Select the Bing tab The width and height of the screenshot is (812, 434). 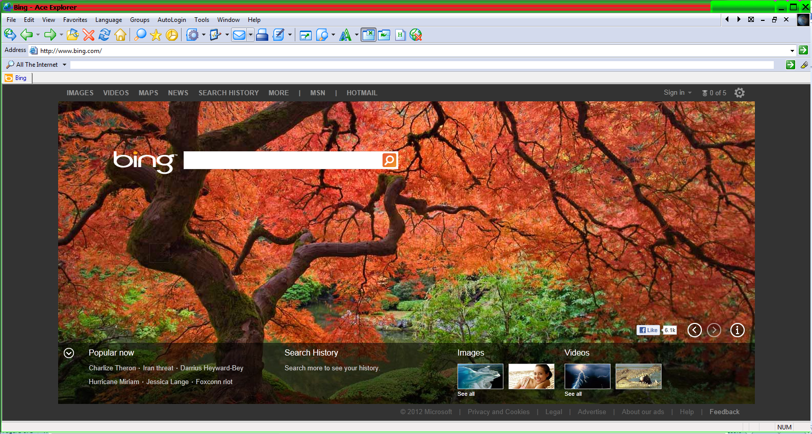pos(17,78)
